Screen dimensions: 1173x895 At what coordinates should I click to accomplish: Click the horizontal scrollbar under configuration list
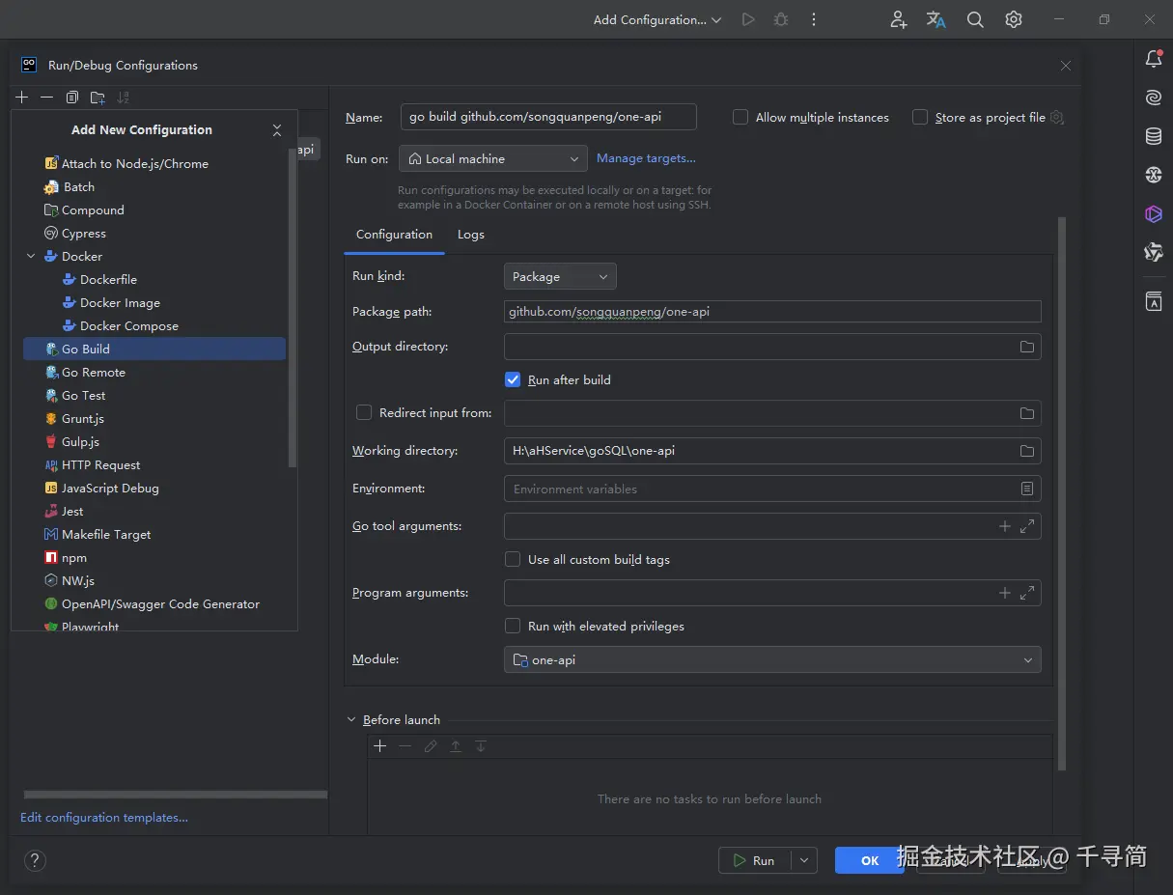[x=175, y=795]
